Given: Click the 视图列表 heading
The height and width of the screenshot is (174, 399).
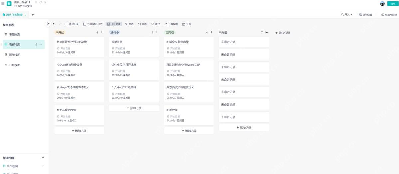Looking at the screenshot, I should point(8,25).
